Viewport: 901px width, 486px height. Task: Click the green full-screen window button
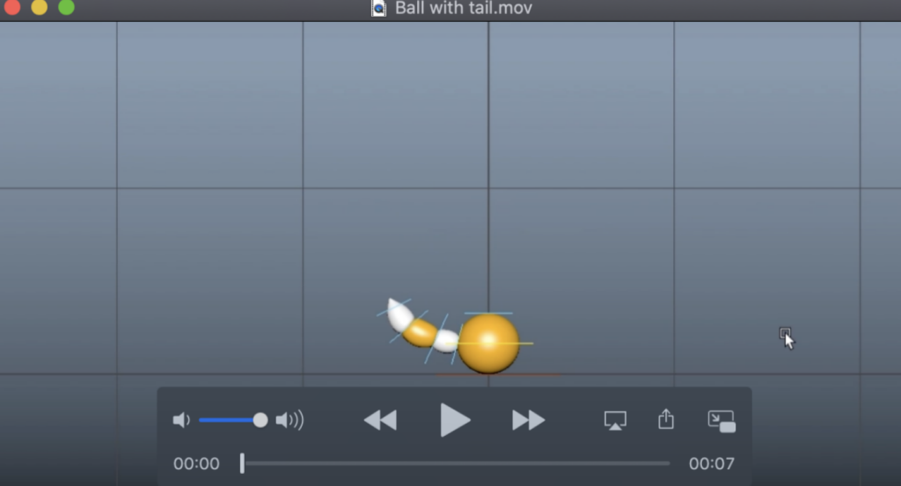point(66,7)
